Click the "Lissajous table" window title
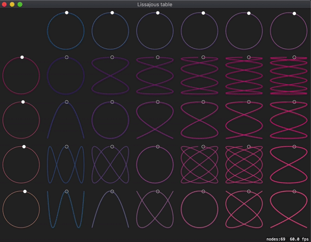311x242 pixels. [155, 4]
